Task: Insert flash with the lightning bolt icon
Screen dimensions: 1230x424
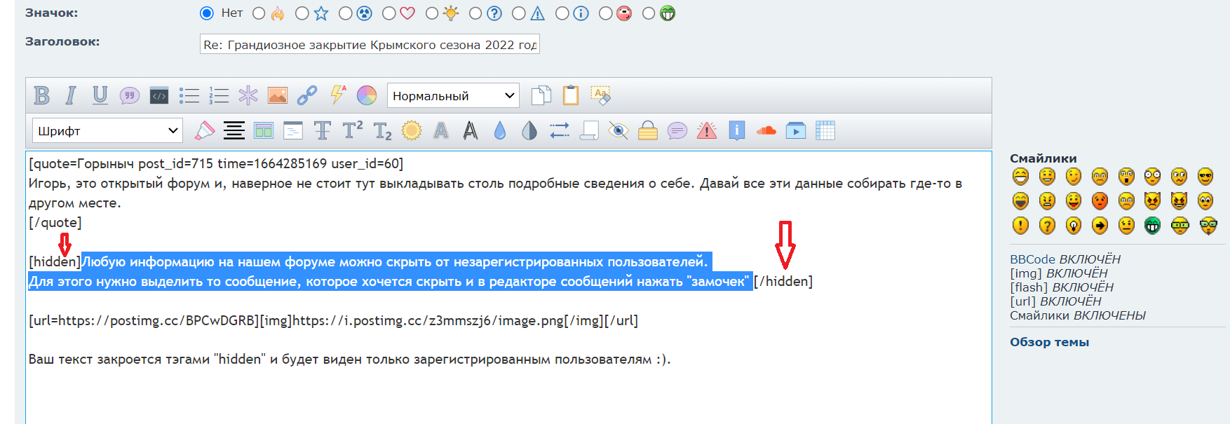Action: click(338, 94)
